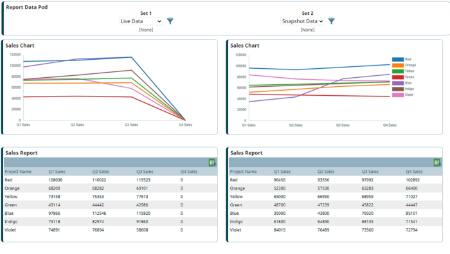Open the Set 1 filter funnel icon
Screen dimensions: 450x254
pyautogui.click(x=170, y=21)
